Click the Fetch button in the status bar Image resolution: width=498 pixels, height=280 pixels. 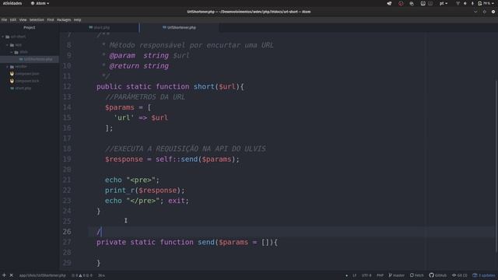pyautogui.click(x=417, y=275)
